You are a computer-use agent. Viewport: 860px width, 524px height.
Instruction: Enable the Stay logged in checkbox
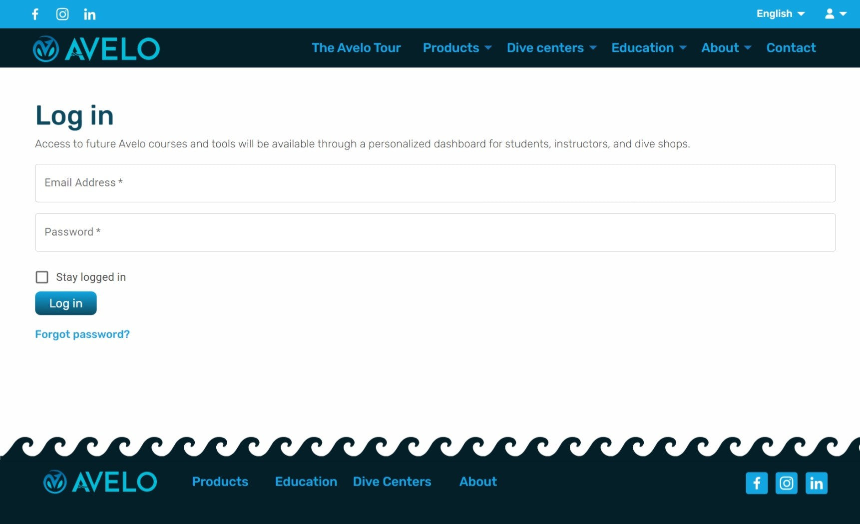42,277
